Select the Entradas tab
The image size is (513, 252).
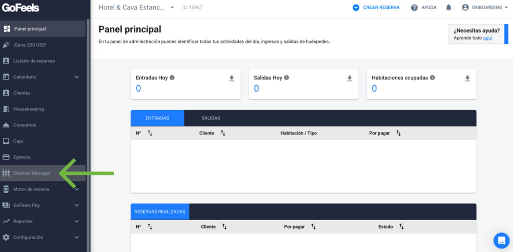click(157, 118)
